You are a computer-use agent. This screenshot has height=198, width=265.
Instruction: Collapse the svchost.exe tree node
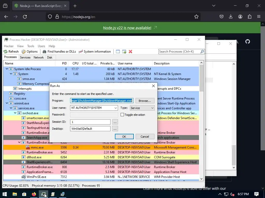coord(15,113)
